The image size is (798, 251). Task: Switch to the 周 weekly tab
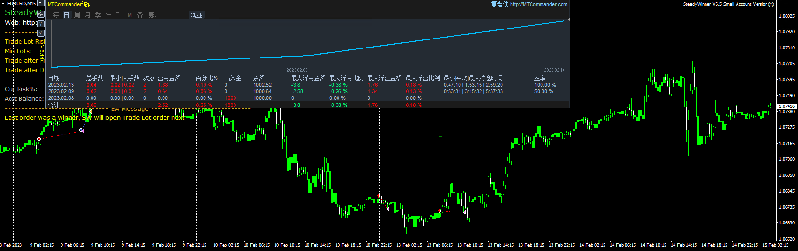pyautogui.click(x=77, y=15)
